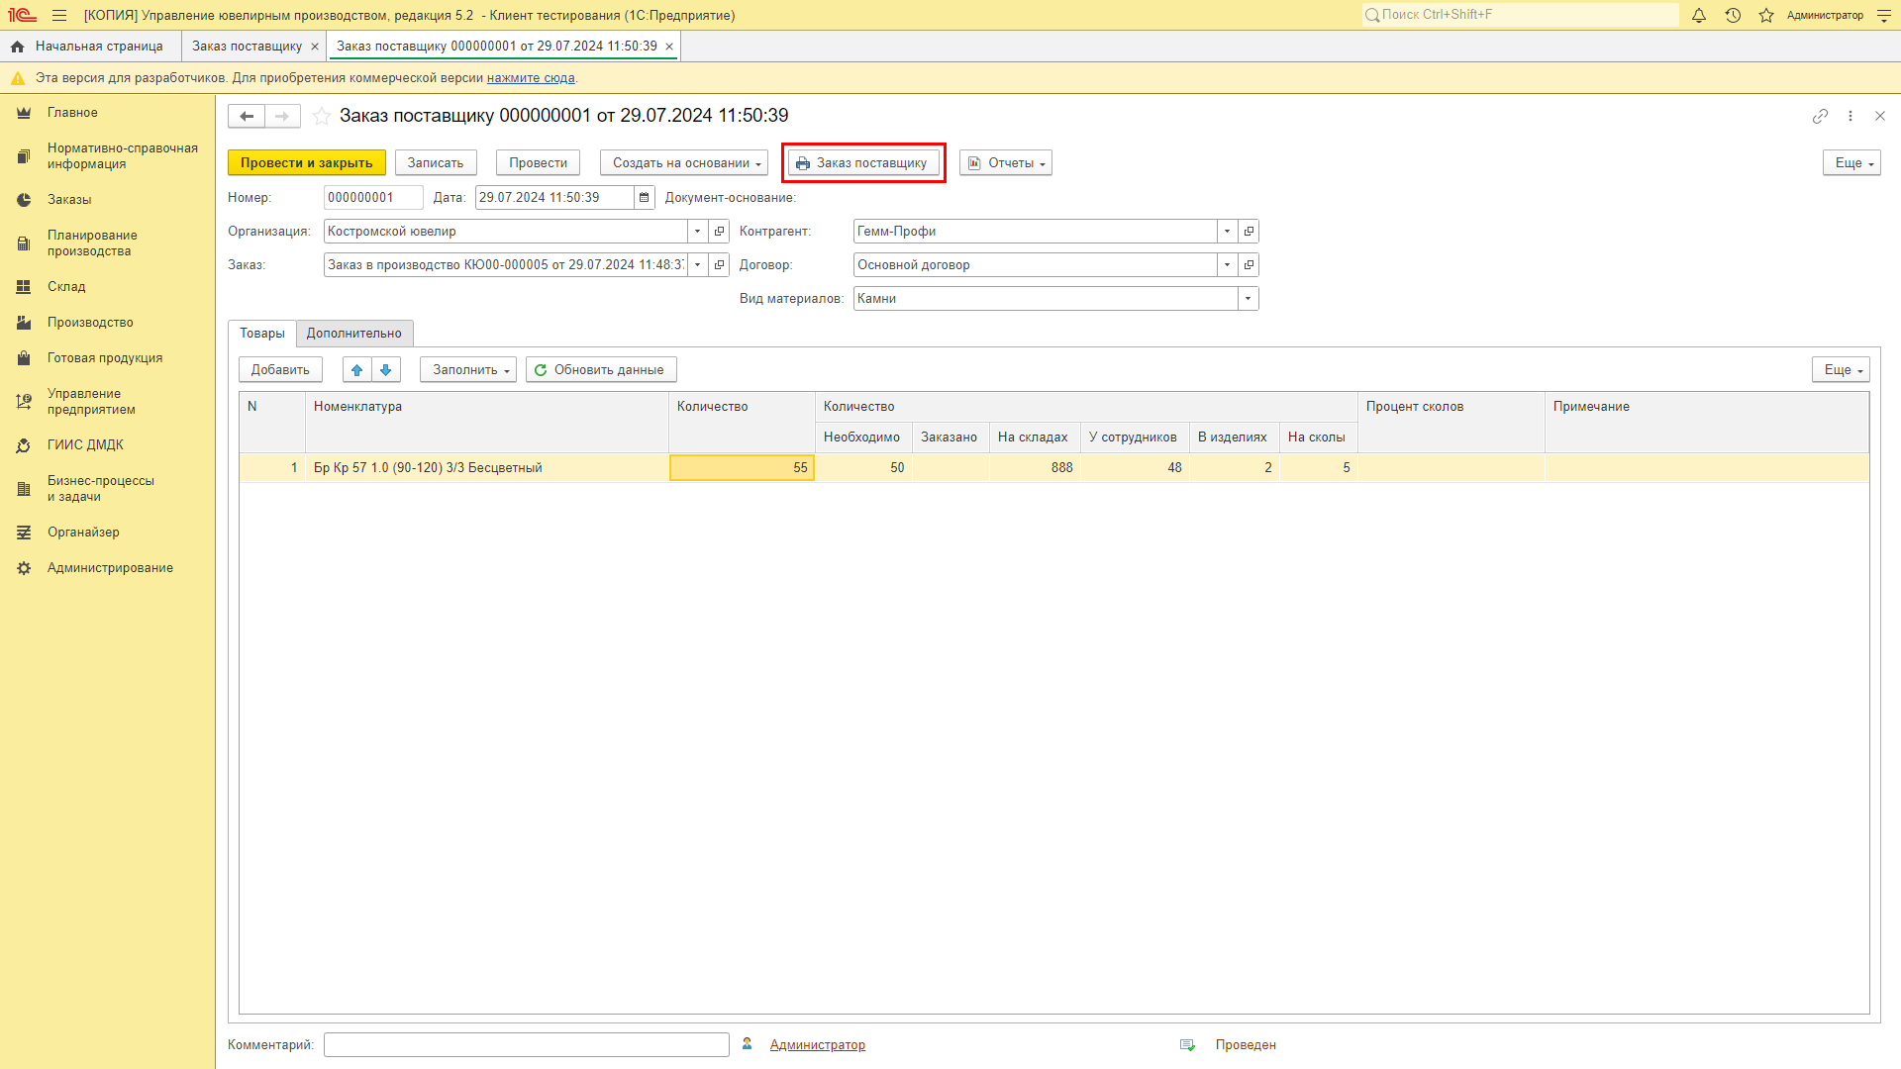The image size is (1901, 1069).
Task: Open history clock icon
Action: pyautogui.click(x=1733, y=15)
